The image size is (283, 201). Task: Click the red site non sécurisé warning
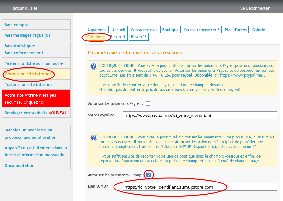pyautogui.click(x=36, y=99)
